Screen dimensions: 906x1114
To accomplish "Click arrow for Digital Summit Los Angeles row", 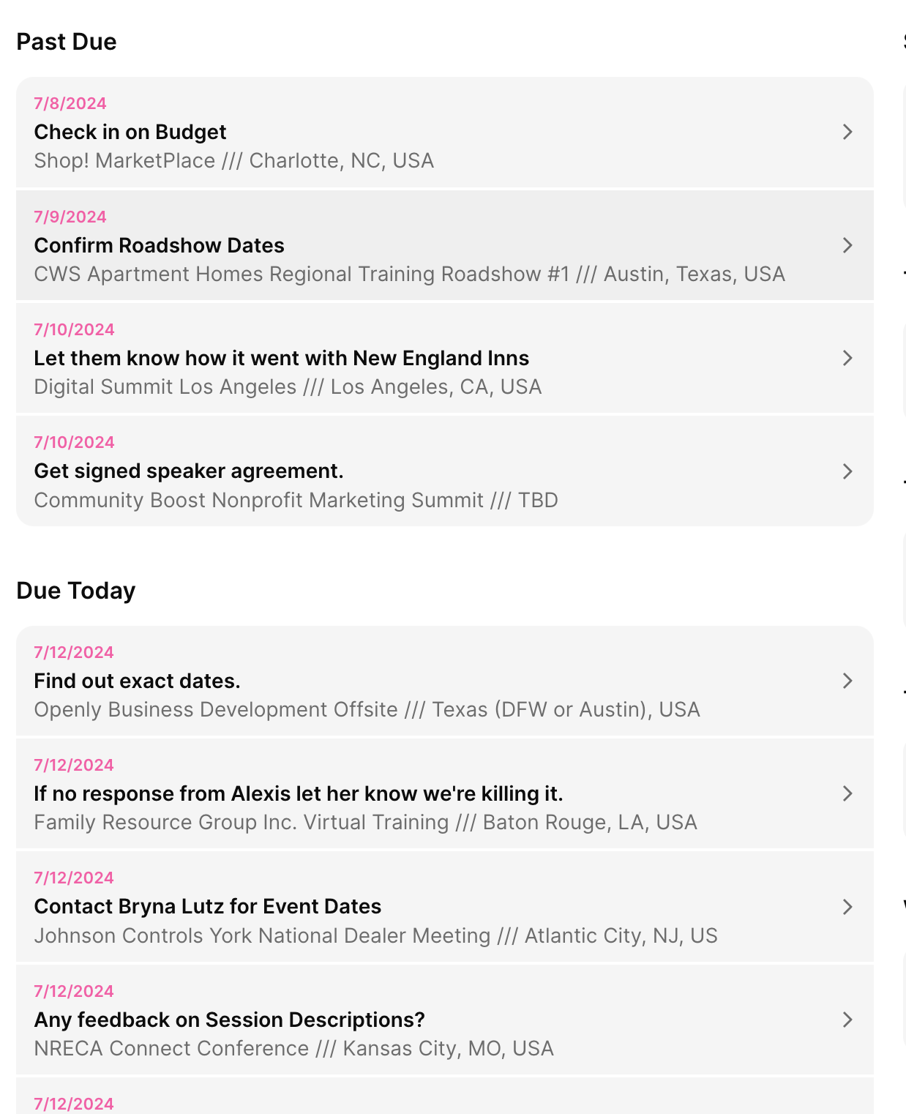I will coord(847,358).
